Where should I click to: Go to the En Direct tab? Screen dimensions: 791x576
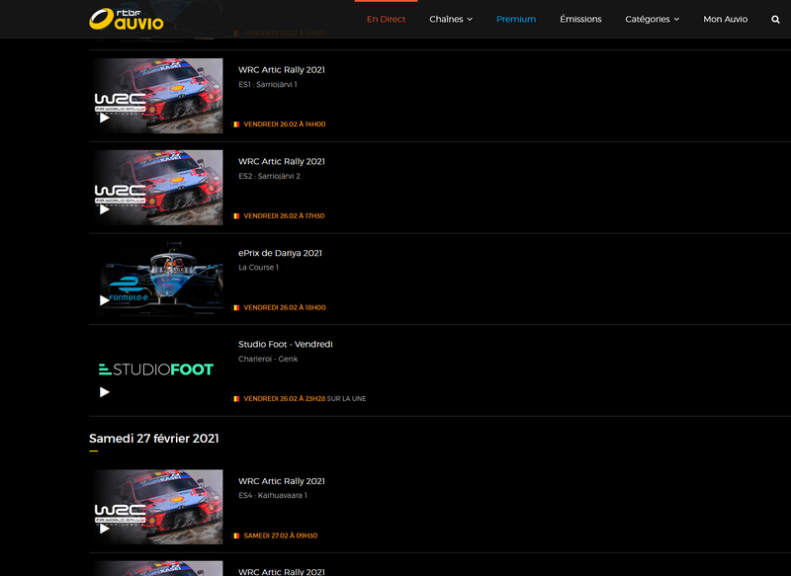tap(386, 19)
